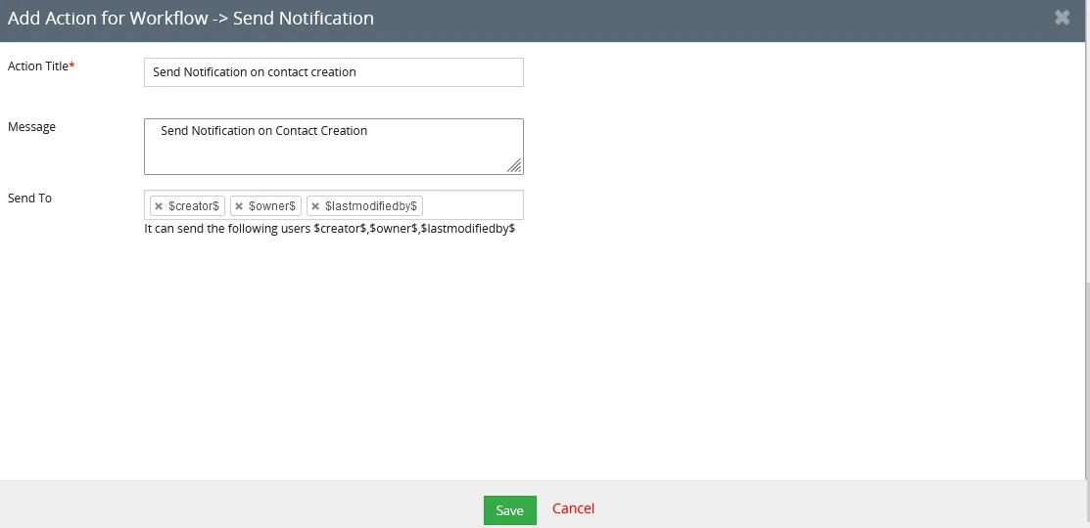1090x528 pixels.
Task: Select the $owner$ tag label
Action: [x=272, y=206]
